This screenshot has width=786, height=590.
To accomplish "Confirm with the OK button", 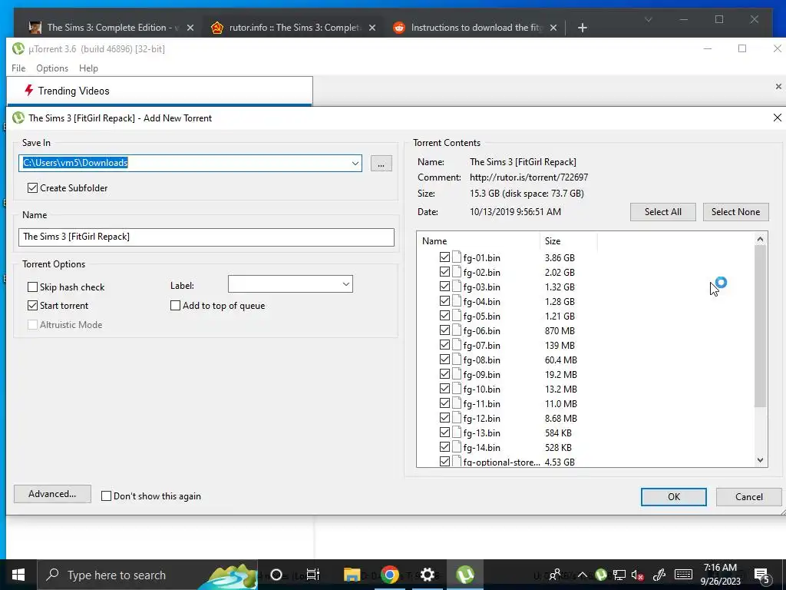I will tap(674, 497).
